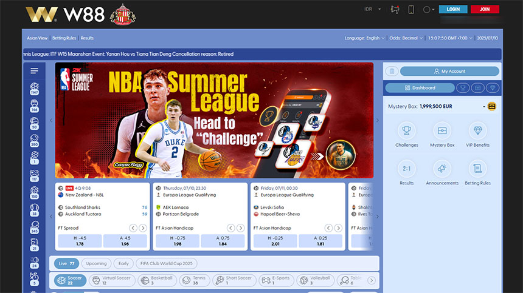
Task: Select the sidebar sport icon showing 146
Action: tap(34, 106)
